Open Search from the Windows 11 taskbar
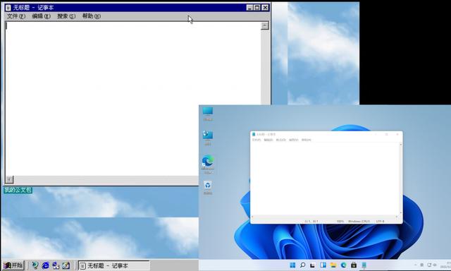This screenshot has height=271, width=451. tap(302, 265)
